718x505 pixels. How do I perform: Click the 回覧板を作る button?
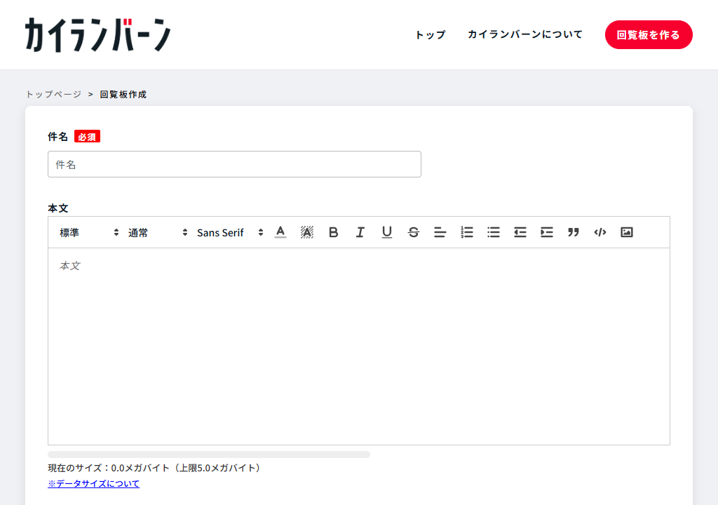click(649, 34)
